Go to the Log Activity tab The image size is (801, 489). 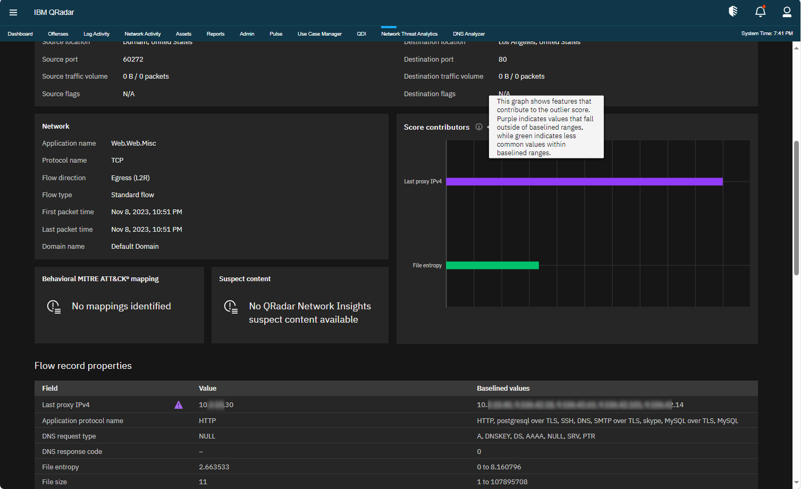[96, 33]
